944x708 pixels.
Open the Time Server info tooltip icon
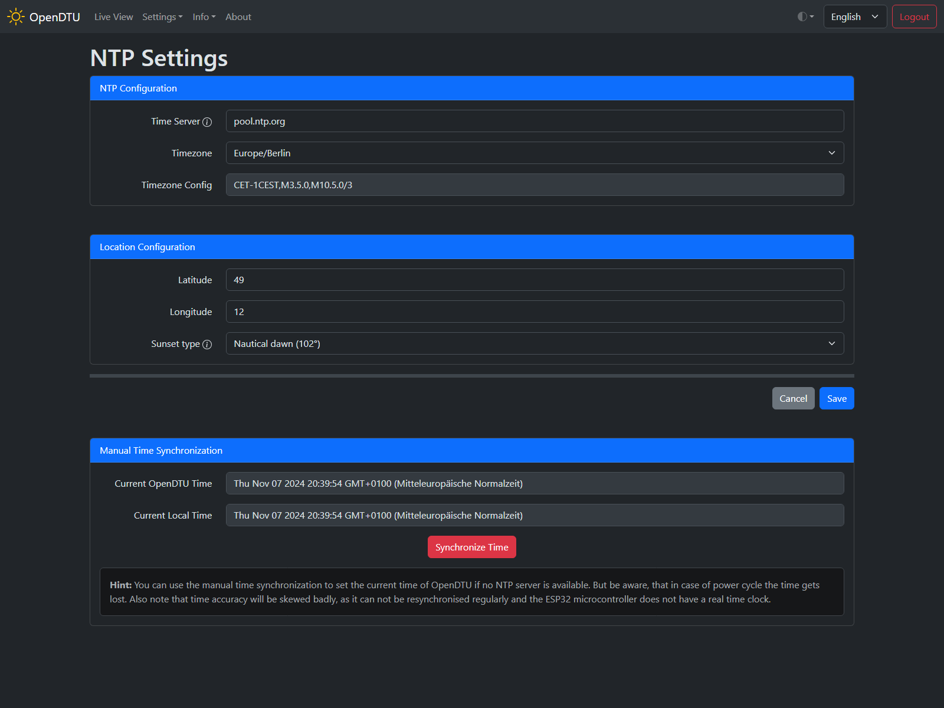pyautogui.click(x=207, y=122)
